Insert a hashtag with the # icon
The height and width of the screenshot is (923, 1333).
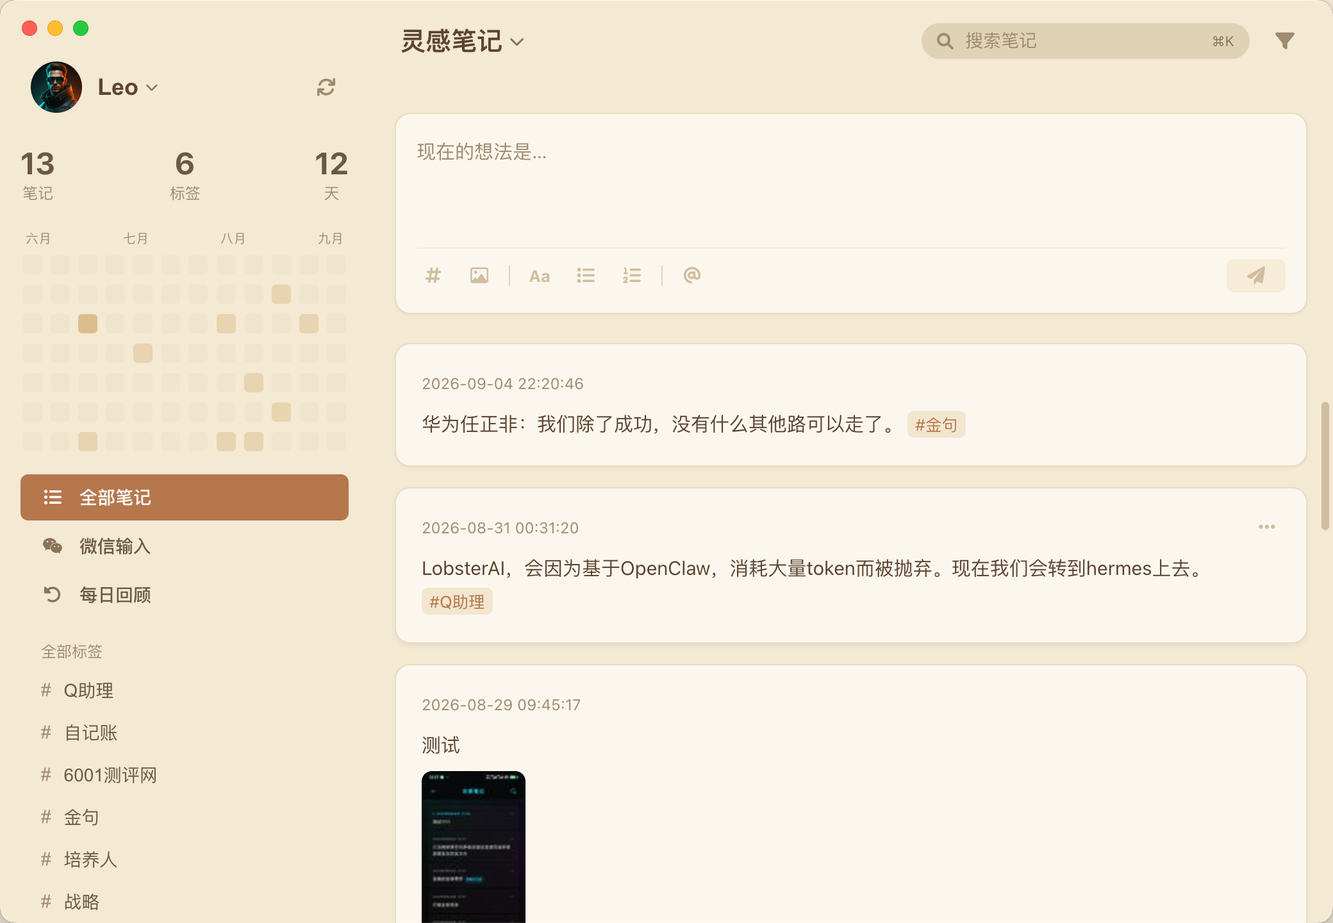click(x=433, y=276)
